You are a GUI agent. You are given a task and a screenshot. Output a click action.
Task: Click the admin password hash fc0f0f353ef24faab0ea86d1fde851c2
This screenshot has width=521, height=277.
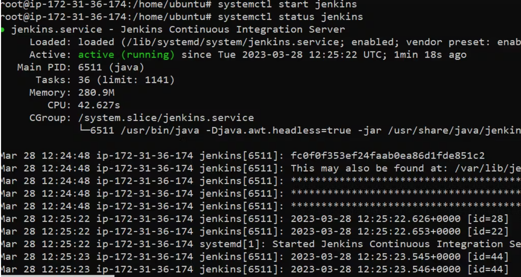(388, 156)
